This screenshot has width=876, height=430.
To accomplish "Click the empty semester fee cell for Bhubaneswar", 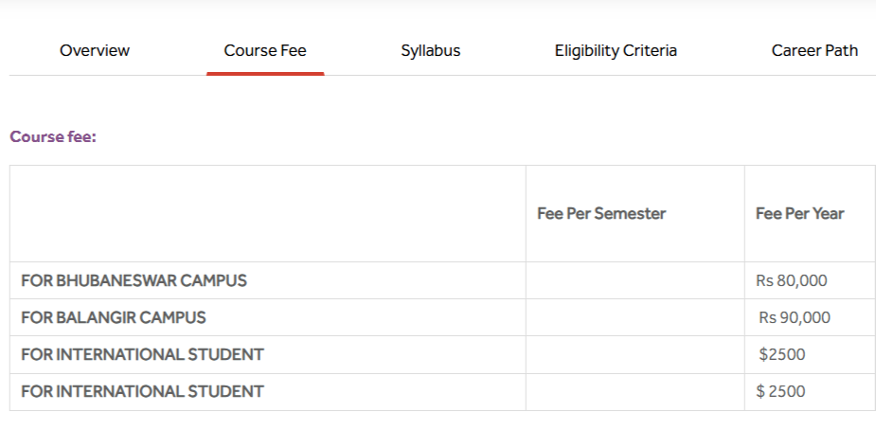I will [635, 280].
